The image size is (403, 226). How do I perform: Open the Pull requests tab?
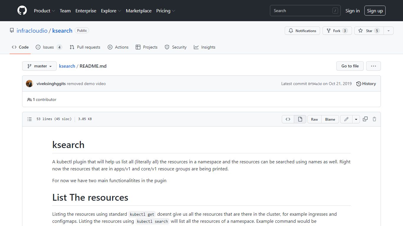click(85, 47)
